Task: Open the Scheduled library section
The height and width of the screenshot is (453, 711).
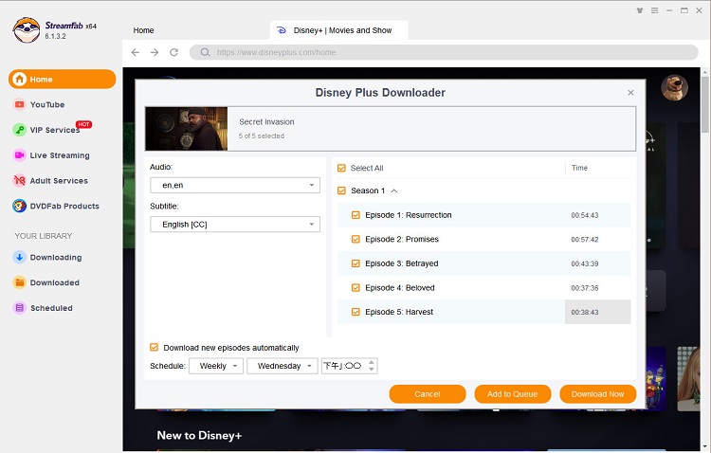Action: (43, 308)
